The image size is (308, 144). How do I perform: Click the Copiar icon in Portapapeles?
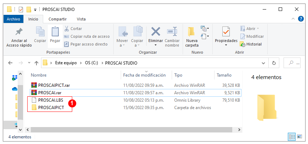(40, 31)
